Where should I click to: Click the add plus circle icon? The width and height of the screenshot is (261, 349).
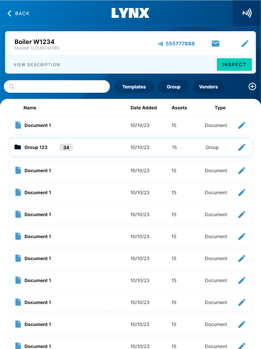point(252,87)
